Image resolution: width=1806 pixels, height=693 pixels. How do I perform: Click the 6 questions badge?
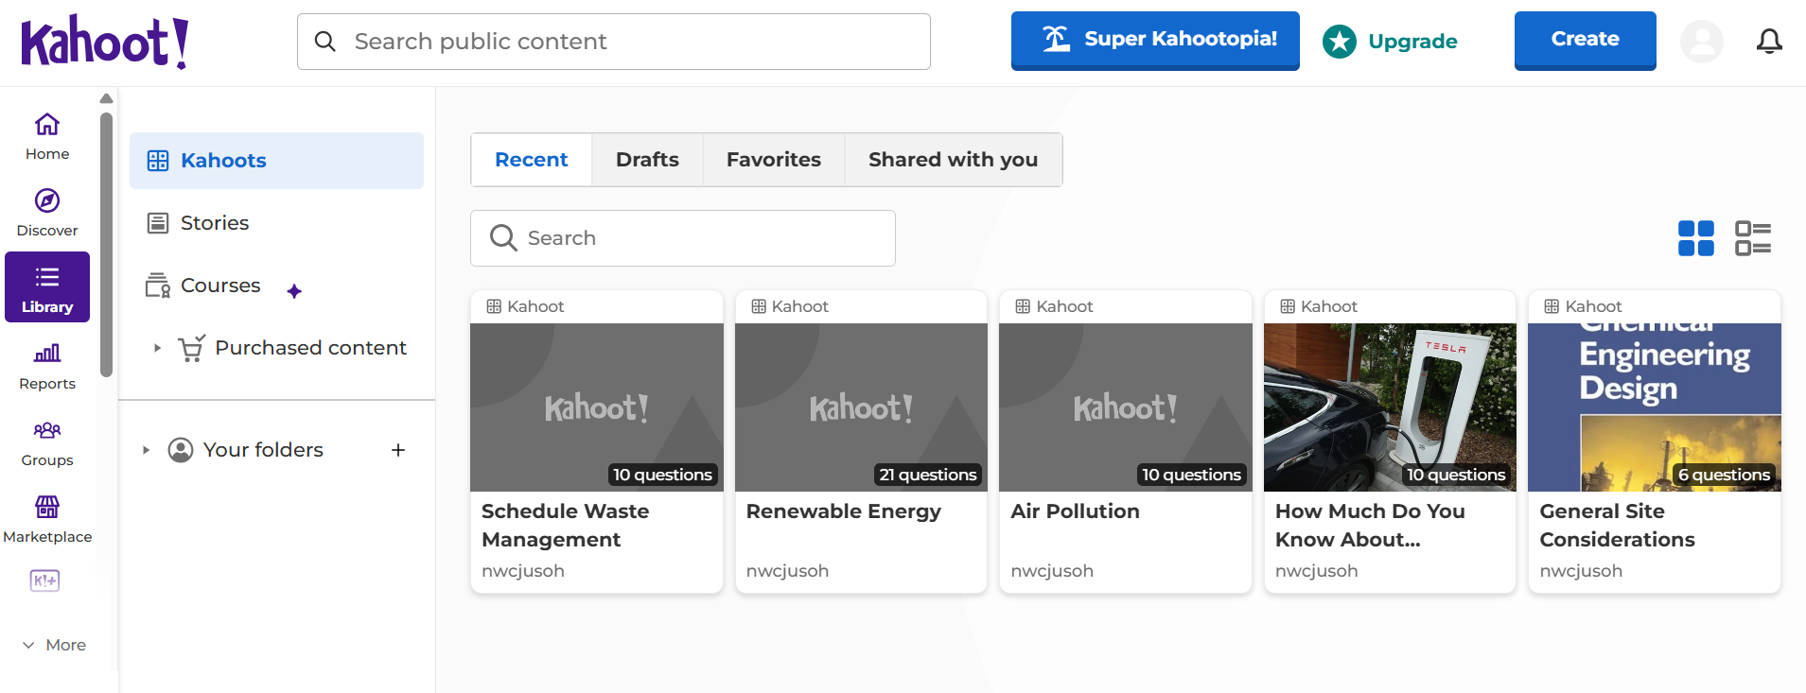1724,475
